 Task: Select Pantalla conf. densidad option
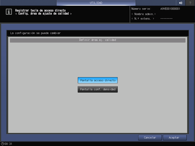[x=98, y=89]
